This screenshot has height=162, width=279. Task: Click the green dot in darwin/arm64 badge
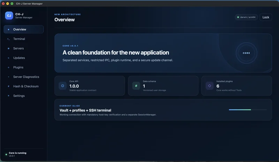coord(238,17)
